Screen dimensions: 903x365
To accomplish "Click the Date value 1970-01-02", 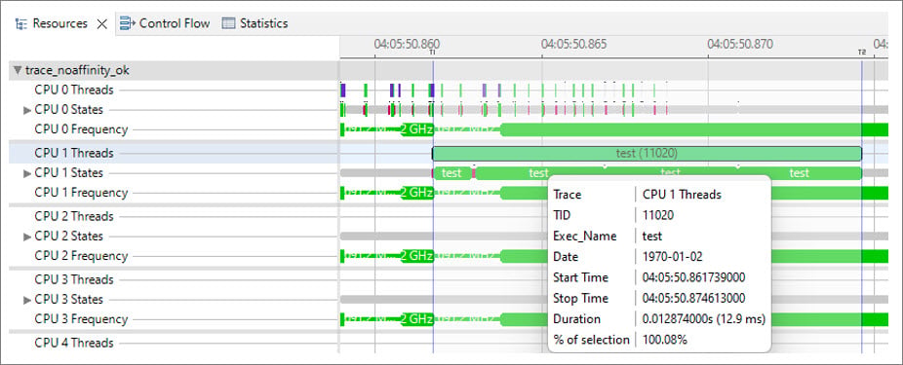I will pos(672,257).
